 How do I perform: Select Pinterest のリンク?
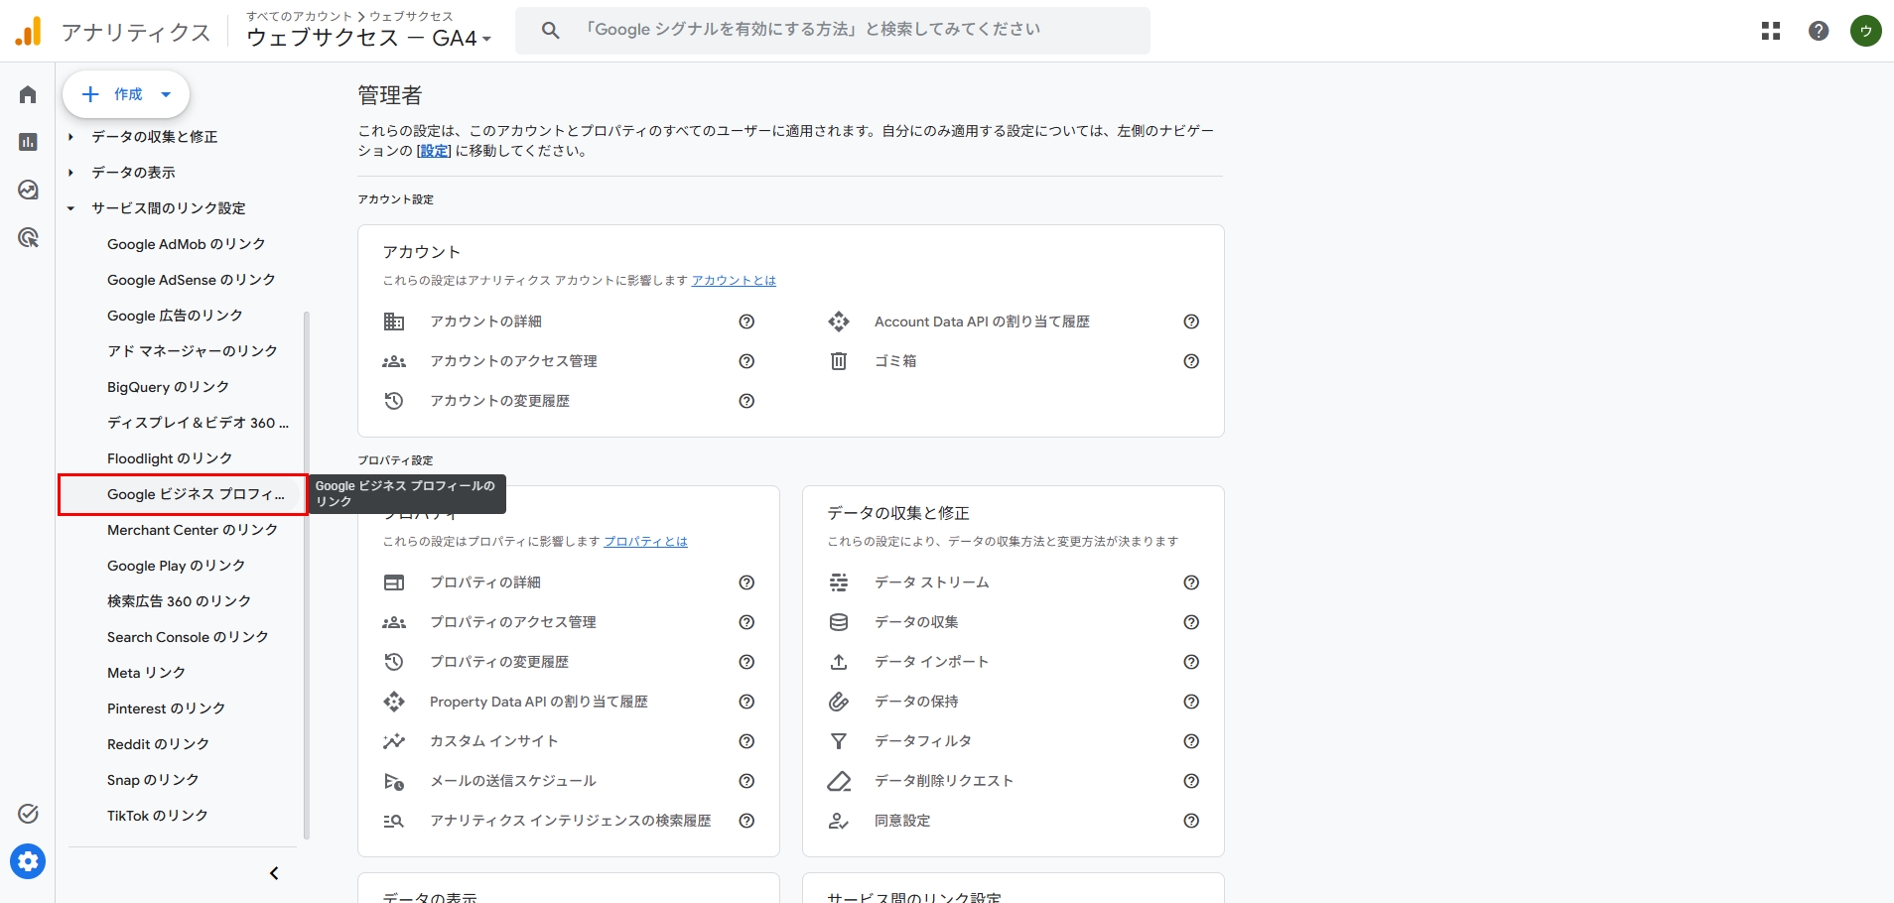click(166, 709)
